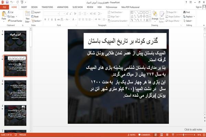Open the TRANSITIONS ribbon tab
This screenshot has width=206, height=137.
coord(47,7)
